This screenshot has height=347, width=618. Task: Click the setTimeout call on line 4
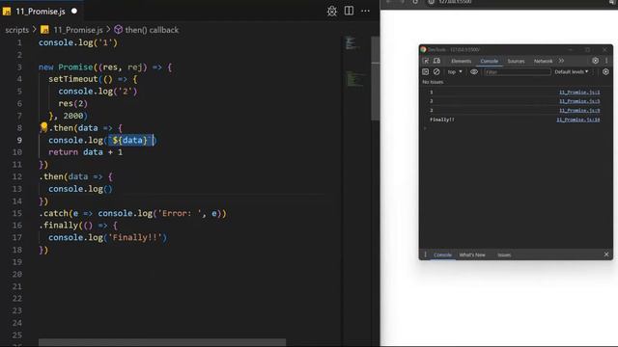point(93,79)
